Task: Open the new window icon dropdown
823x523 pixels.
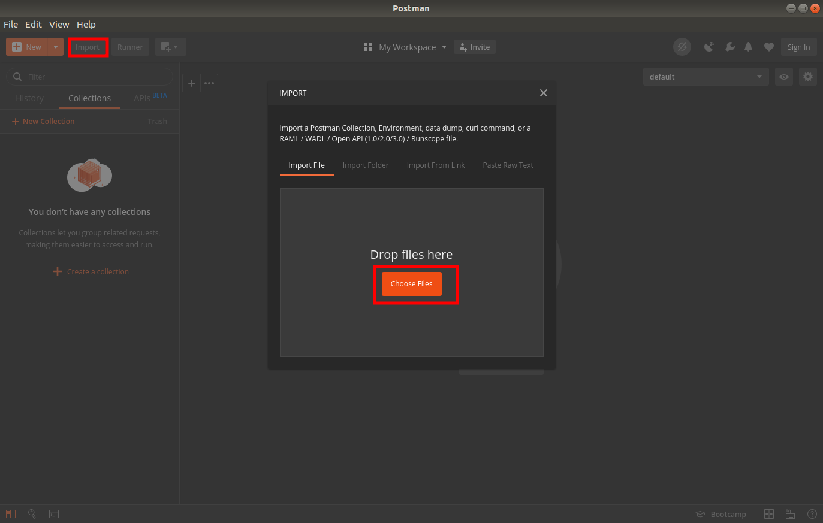Action: point(170,47)
